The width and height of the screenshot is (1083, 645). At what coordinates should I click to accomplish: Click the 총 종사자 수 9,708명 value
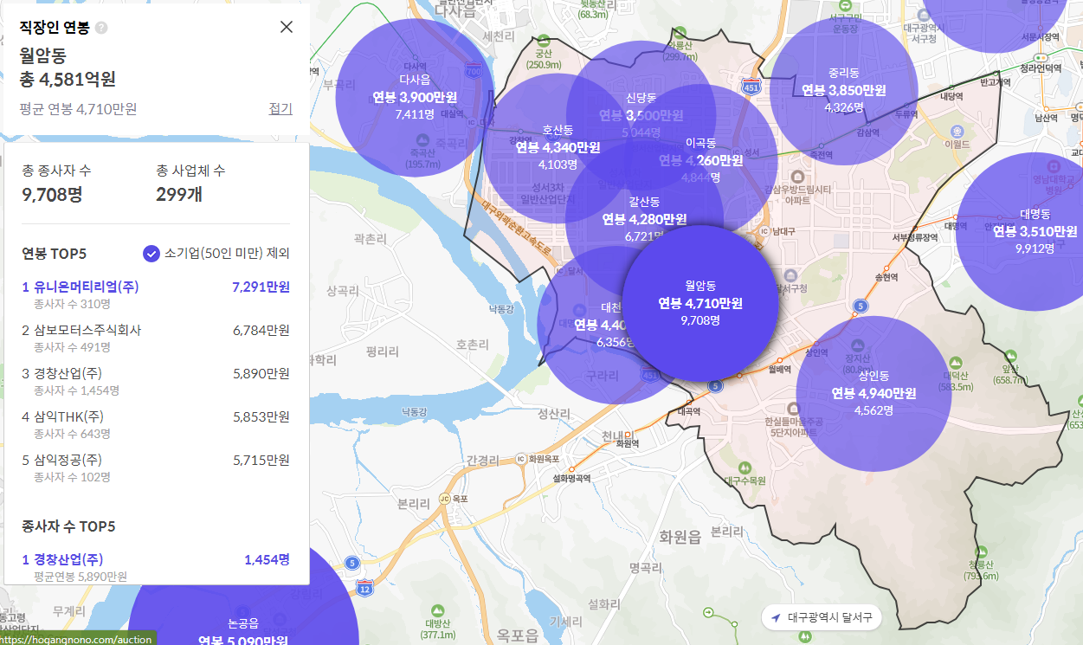pos(52,195)
